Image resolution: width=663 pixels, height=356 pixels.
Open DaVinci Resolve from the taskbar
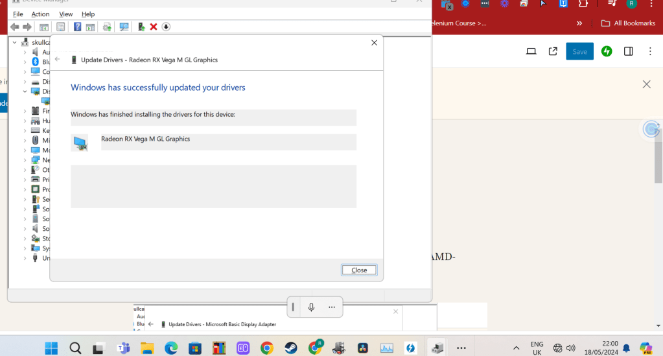coord(363,348)
